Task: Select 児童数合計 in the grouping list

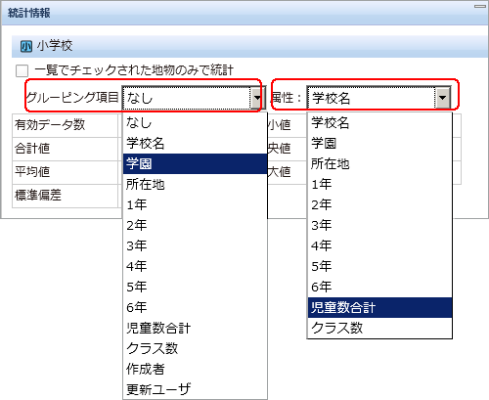Action: 195,328
